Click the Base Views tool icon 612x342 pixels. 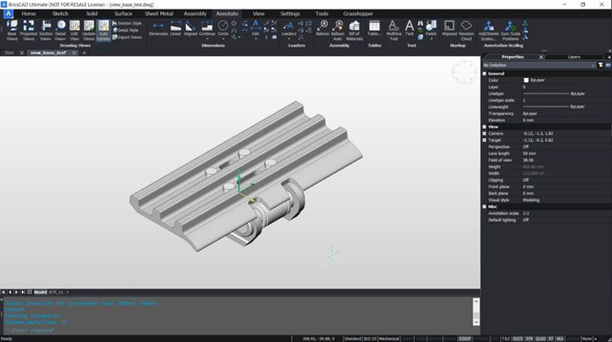coord(12,31)
